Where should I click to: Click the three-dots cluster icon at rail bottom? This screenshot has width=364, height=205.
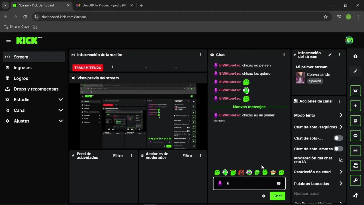pyautogui.click(x=355, y=195)
